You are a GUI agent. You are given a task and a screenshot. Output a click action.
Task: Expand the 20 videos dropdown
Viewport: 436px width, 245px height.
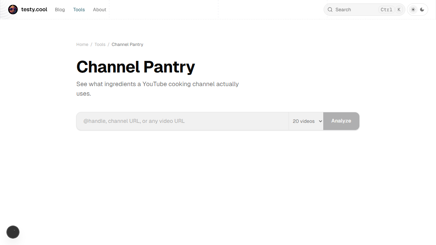coord(306,121)
